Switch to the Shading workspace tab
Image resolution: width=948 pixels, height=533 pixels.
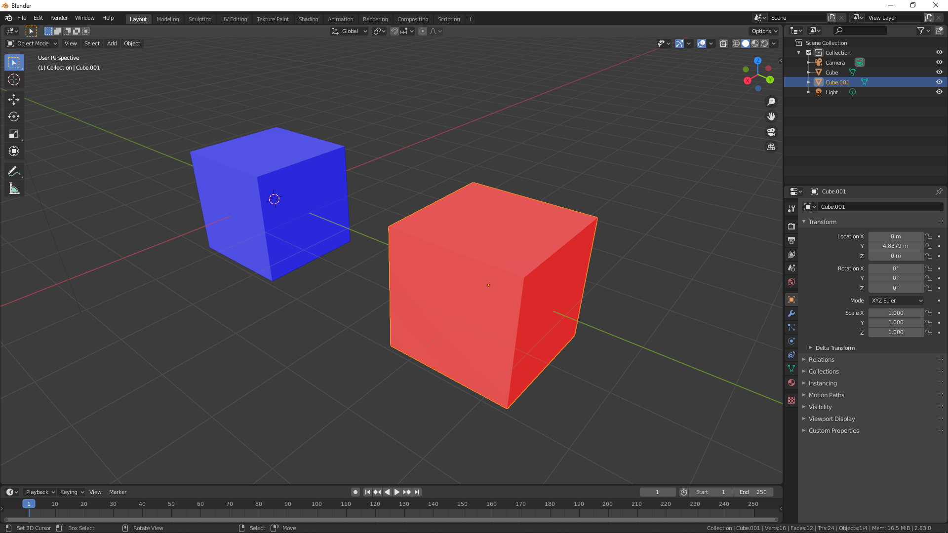point(308,19)
